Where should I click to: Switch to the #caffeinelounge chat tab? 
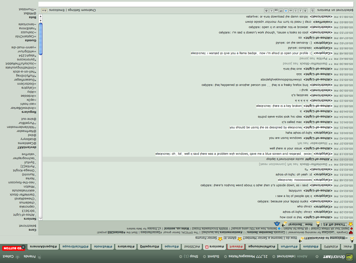(262, 247)
